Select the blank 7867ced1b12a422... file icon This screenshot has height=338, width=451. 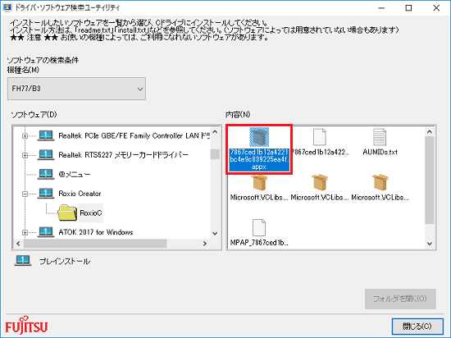(319, 137)
